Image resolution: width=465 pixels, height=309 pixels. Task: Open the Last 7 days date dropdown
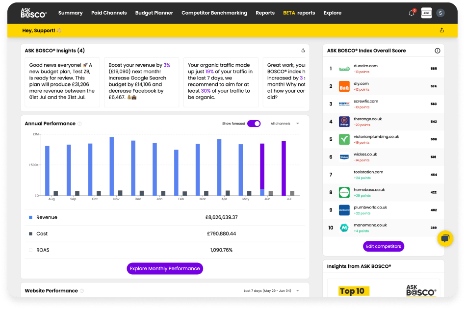pos(271,291)
